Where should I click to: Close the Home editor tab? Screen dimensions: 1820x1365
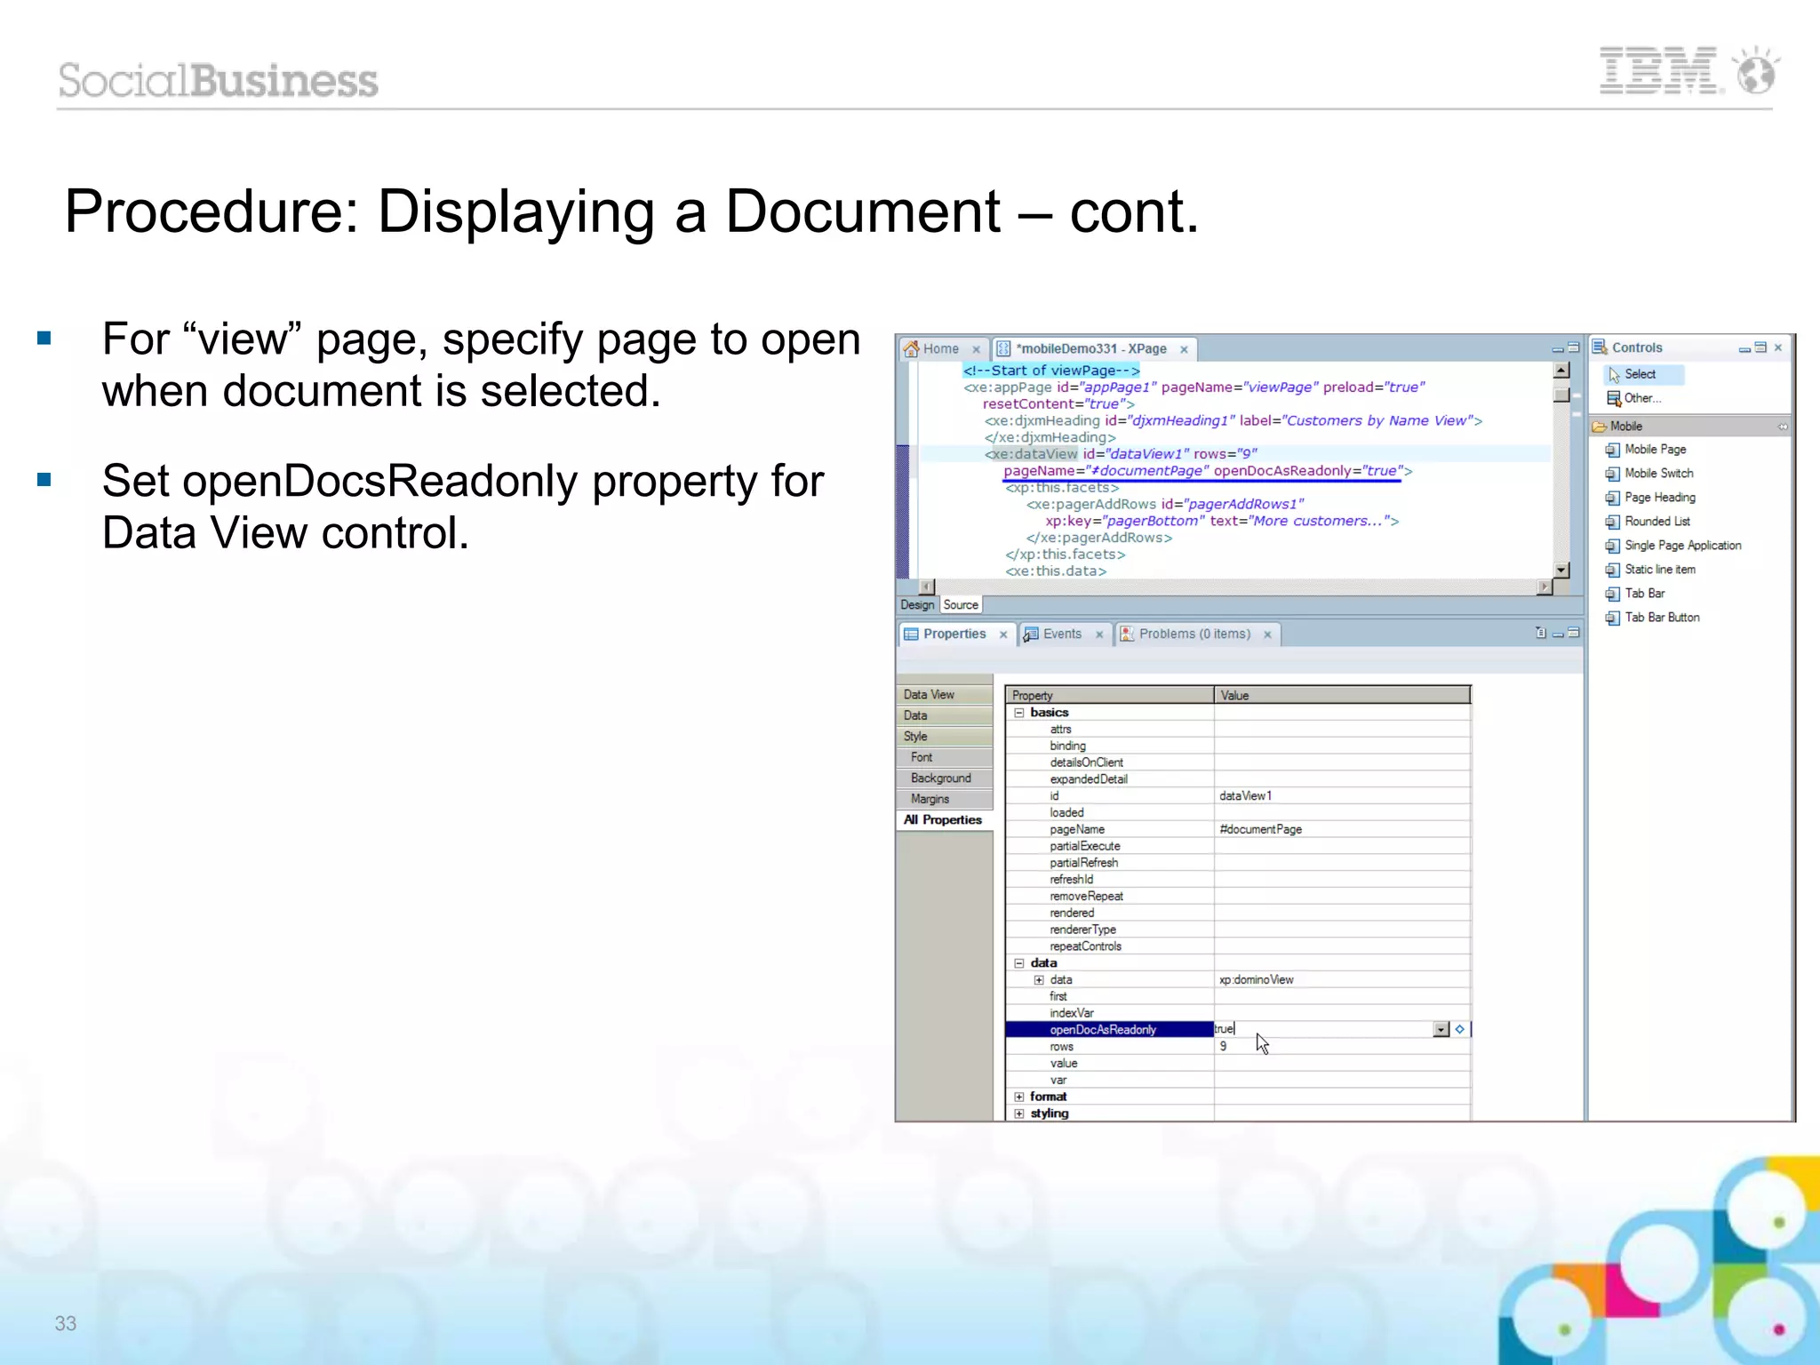(976, 349)
